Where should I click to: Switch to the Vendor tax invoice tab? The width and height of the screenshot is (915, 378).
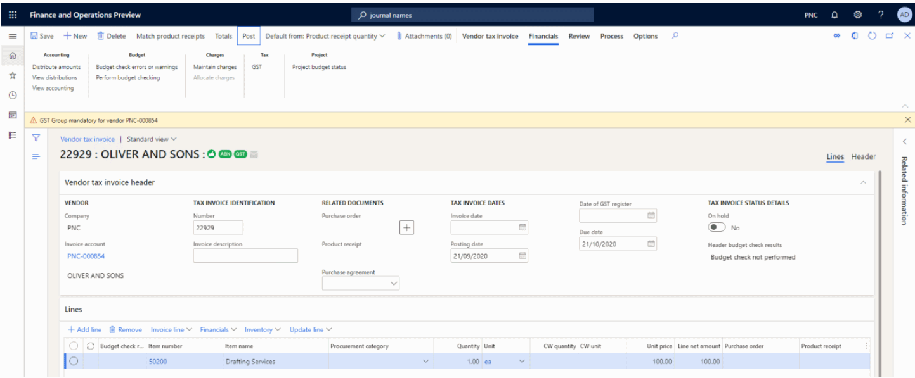pyautogui.click(x=490, y=36)
